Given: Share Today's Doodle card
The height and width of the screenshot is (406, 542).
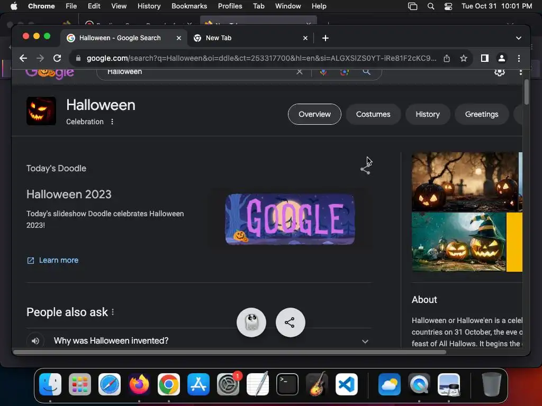Looking at the screenshot, I should point(365,169).
